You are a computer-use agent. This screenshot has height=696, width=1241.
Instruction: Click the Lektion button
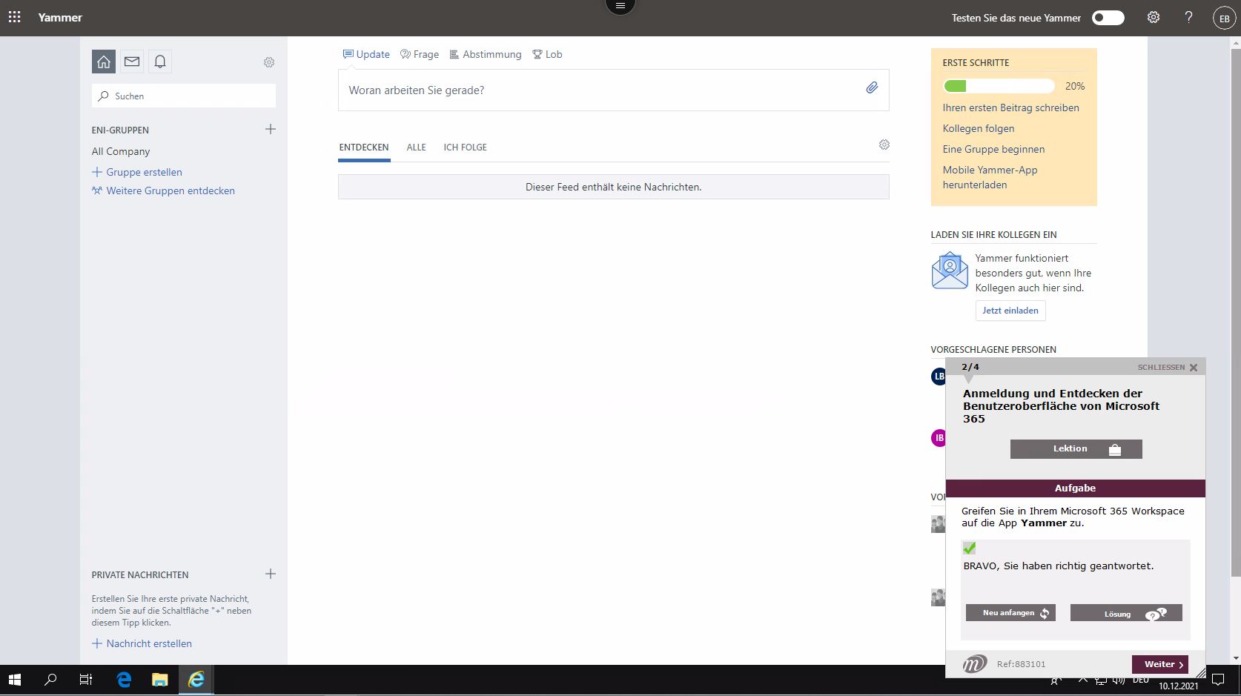1076,449
